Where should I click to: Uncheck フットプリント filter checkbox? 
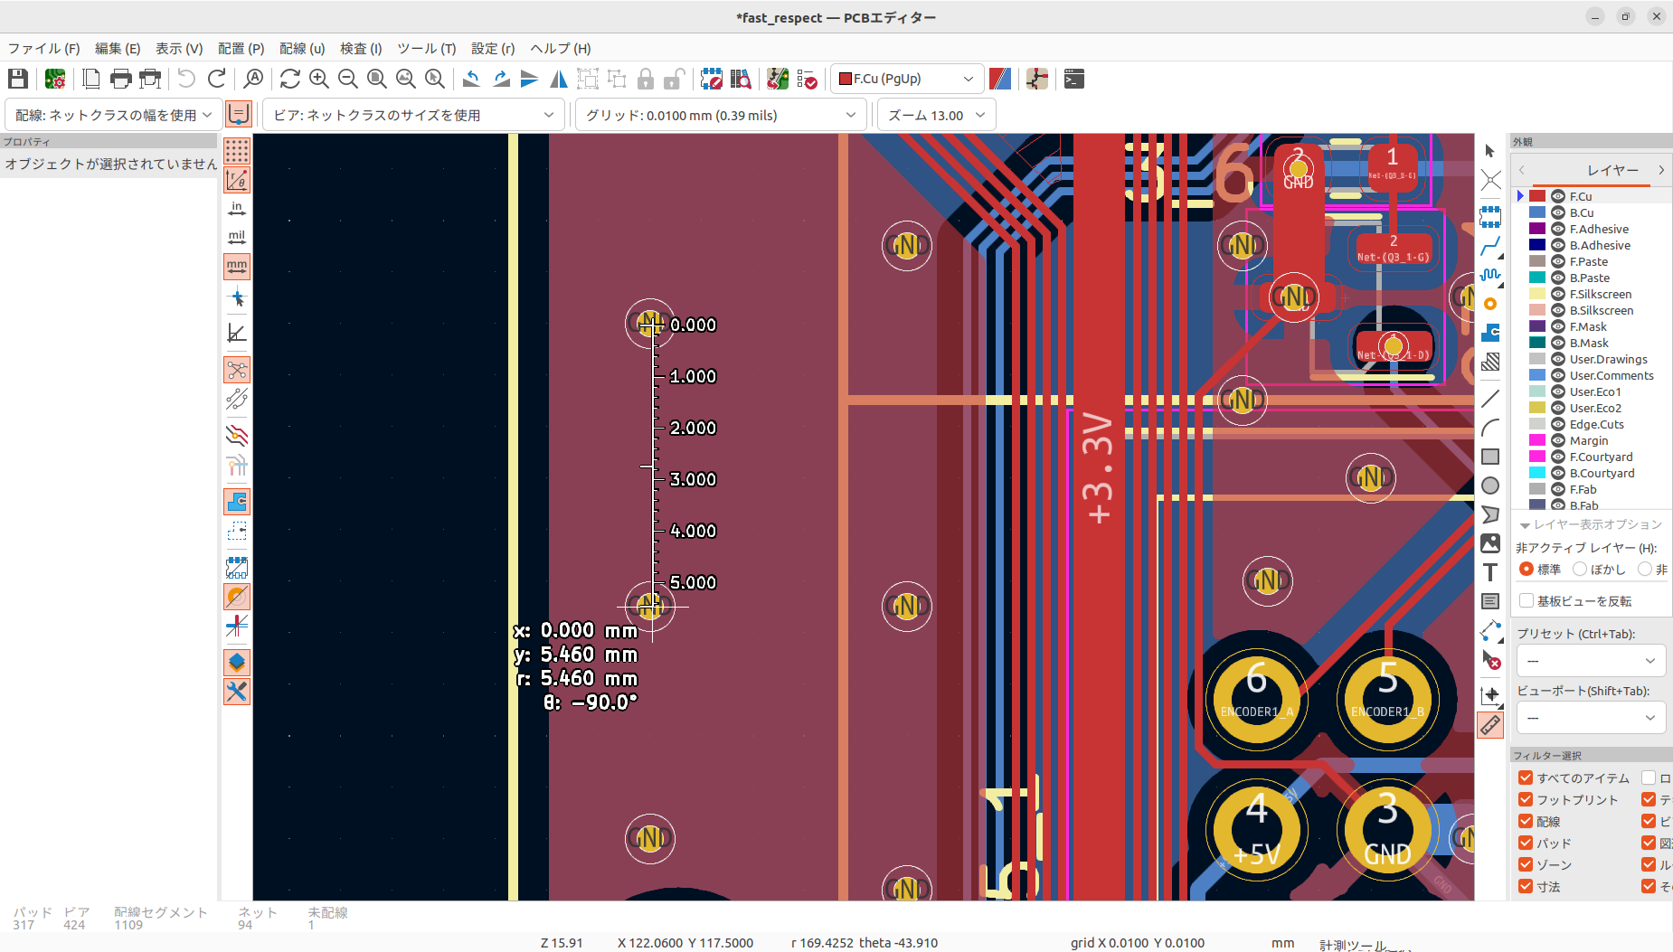tap(1526, 799)
